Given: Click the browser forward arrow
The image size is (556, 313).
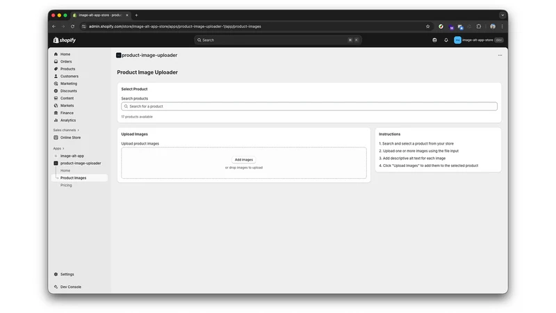Looking at the screenshot, I should [x=63, y=26].
